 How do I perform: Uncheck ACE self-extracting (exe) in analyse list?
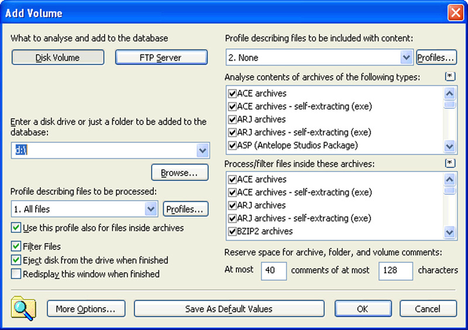pyautogui.click(x=232, y=106)
